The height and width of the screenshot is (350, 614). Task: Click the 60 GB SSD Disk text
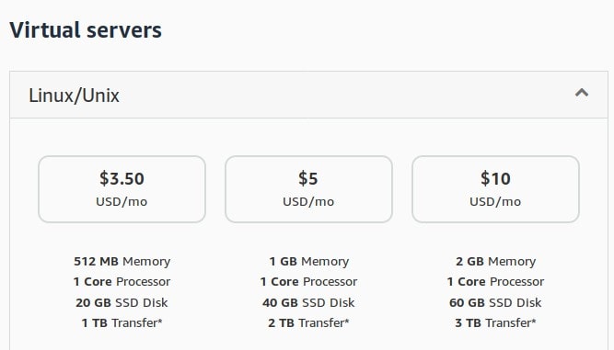[495, 303]
